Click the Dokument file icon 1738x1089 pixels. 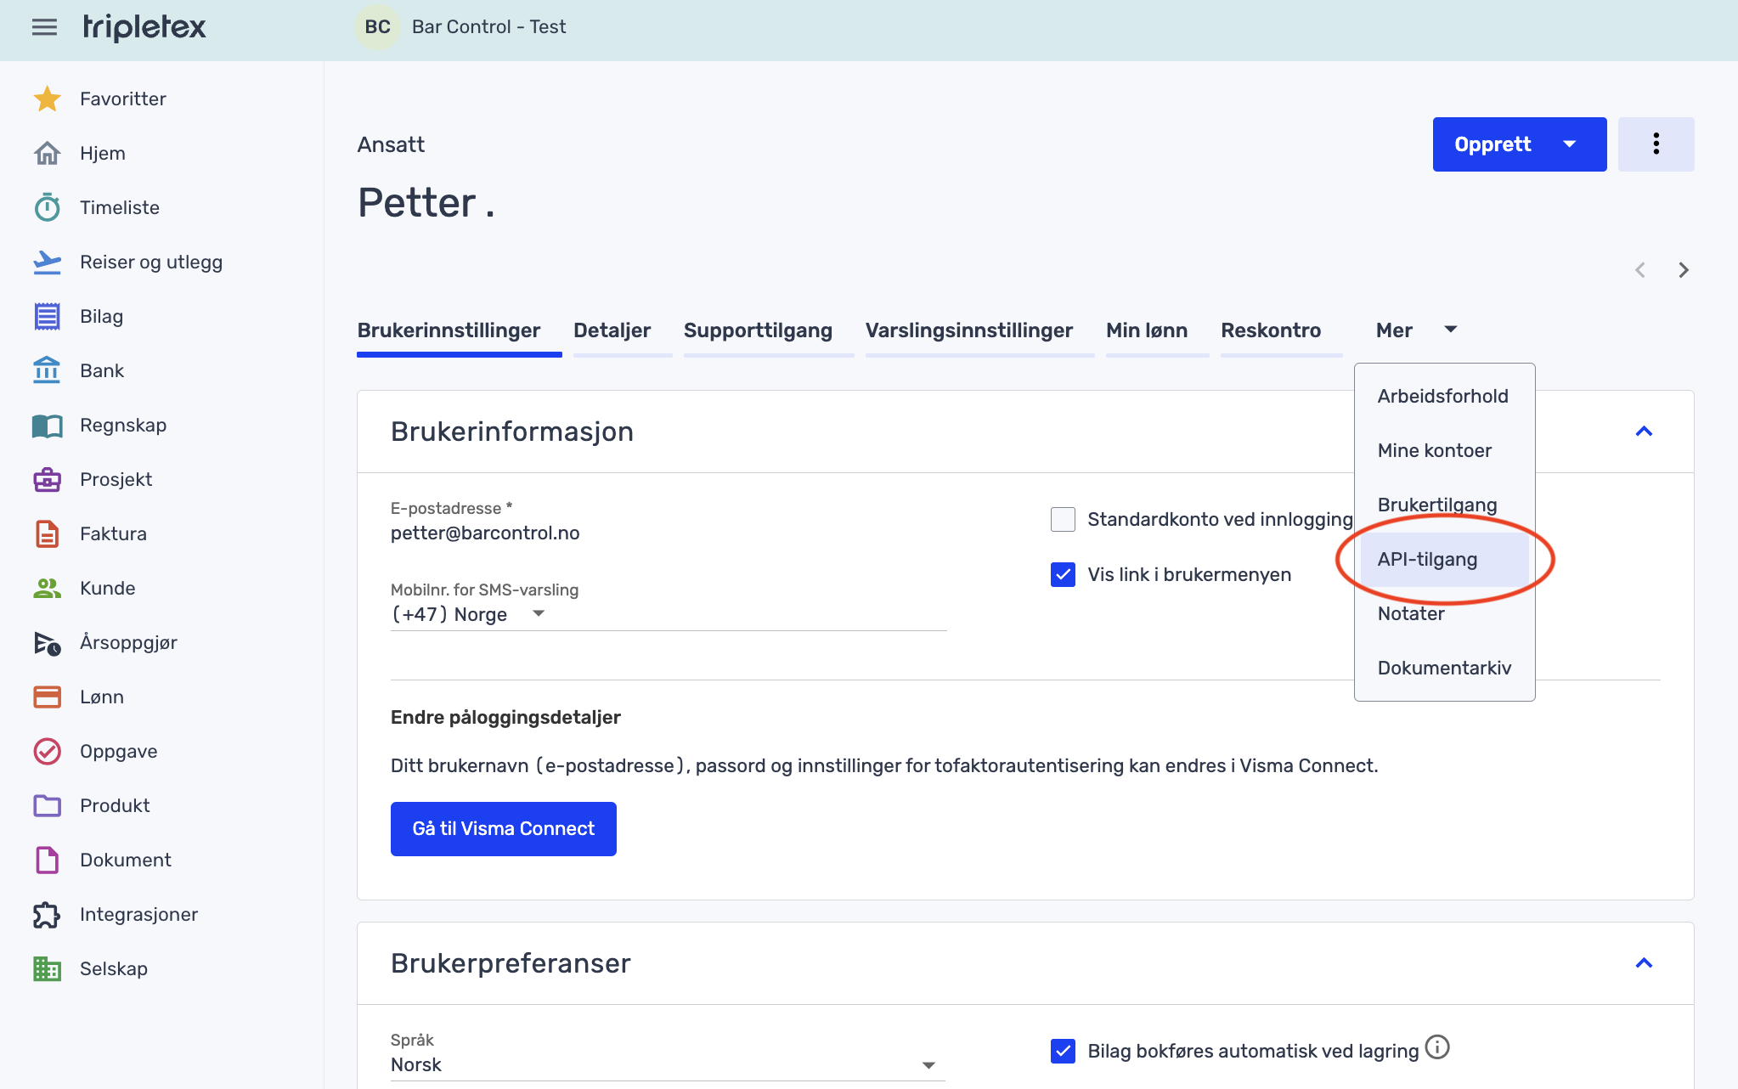coord(48,860)
